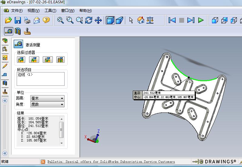Collapse sidebar with lower double chevron
This screenshot has width=242, height=167.
point(5,153)
